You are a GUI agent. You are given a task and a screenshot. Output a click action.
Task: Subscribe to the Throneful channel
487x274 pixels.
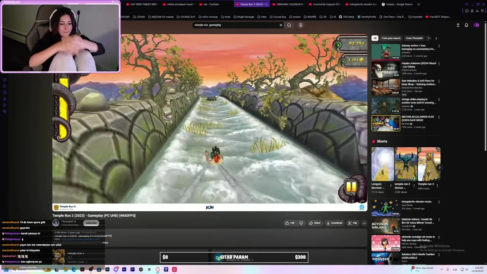click(91, 223)
